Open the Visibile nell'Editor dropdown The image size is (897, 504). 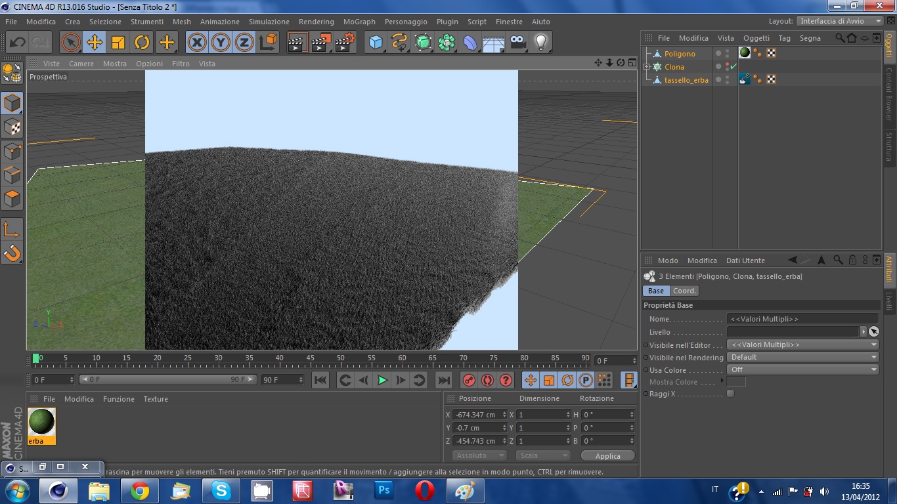(x=802, y=345)
